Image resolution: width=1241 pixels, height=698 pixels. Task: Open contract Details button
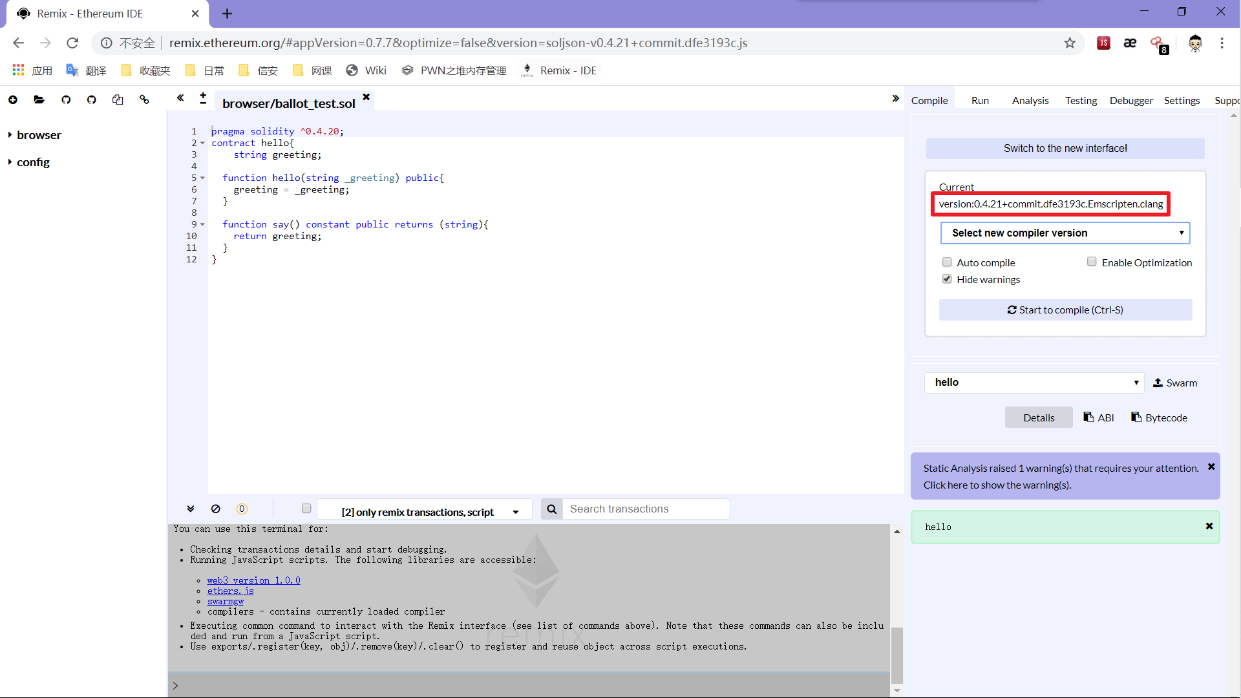click(1039, 418)
